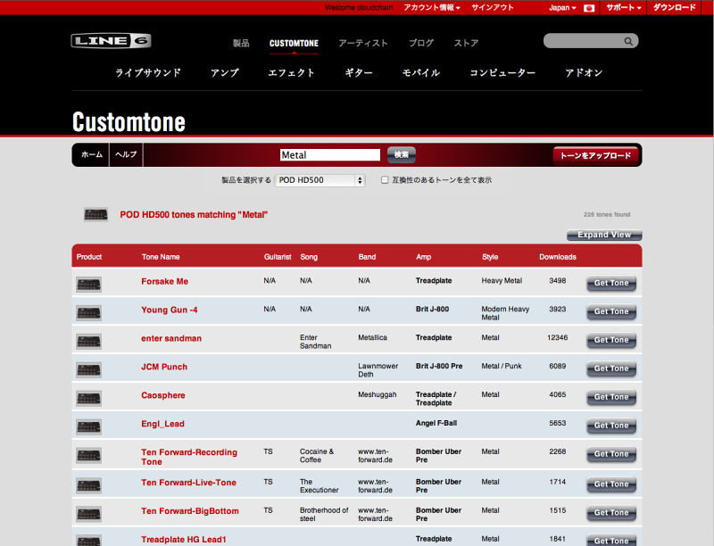
Task: Click Get Tone for JCM Punch
Action: coord(611,368)
